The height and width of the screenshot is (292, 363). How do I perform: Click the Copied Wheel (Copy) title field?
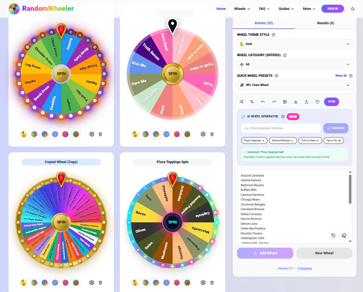(x=61, y=162)
